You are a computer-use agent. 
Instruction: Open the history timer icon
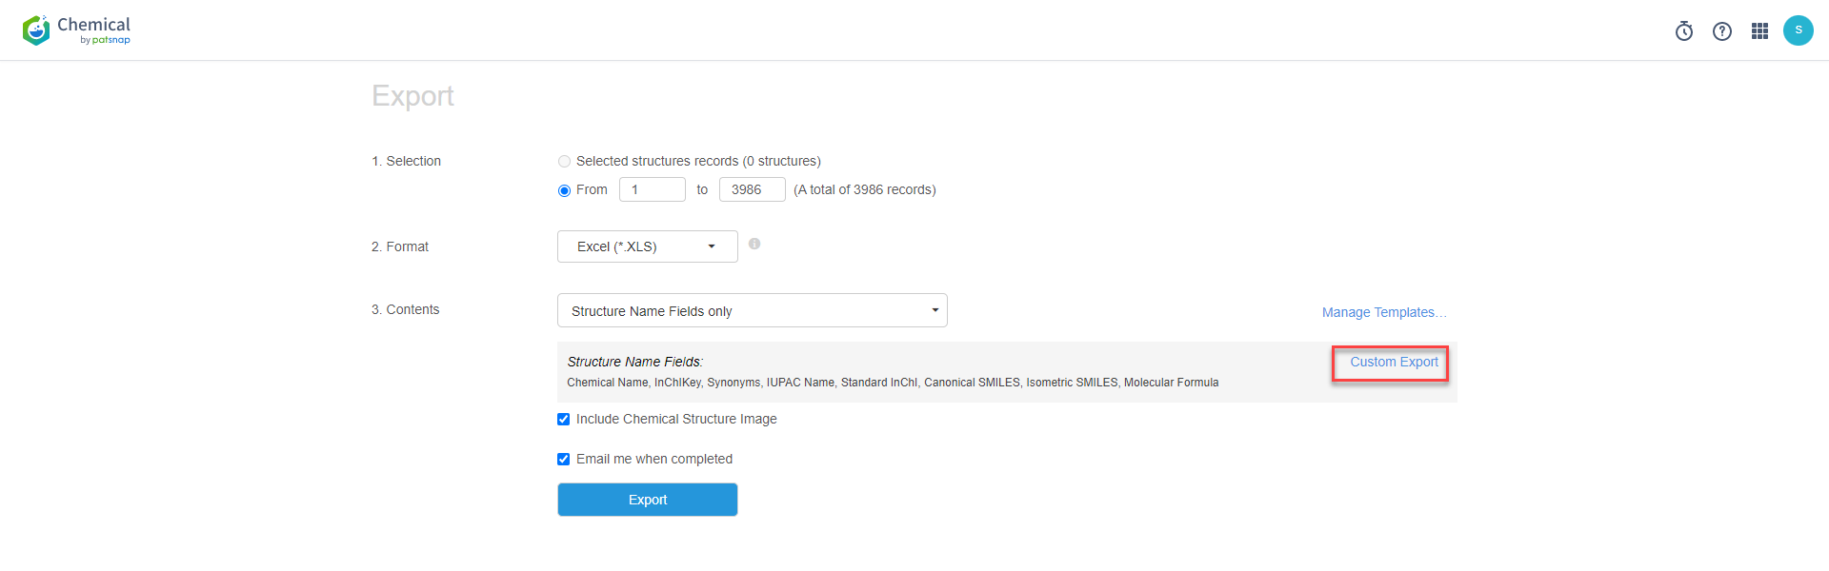click(1683, 31)
